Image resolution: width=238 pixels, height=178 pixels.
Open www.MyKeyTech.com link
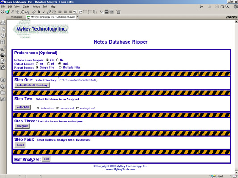tap(121, 170)
